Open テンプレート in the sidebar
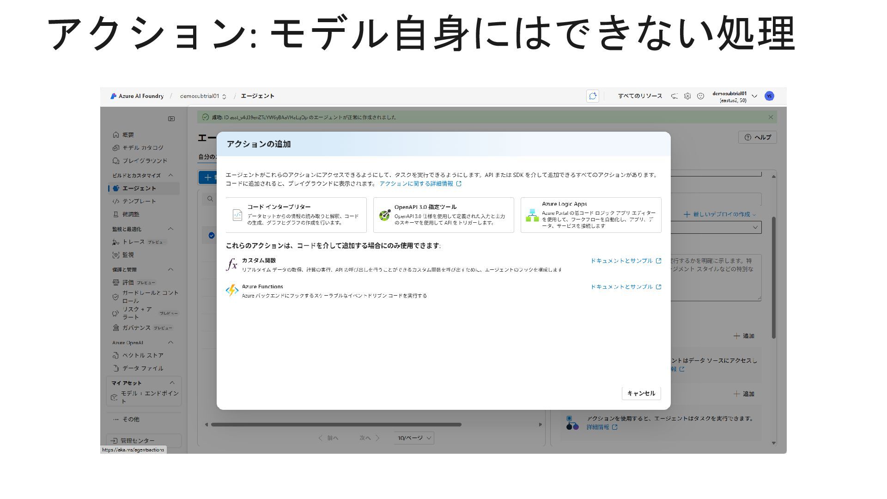 [134, 201]
